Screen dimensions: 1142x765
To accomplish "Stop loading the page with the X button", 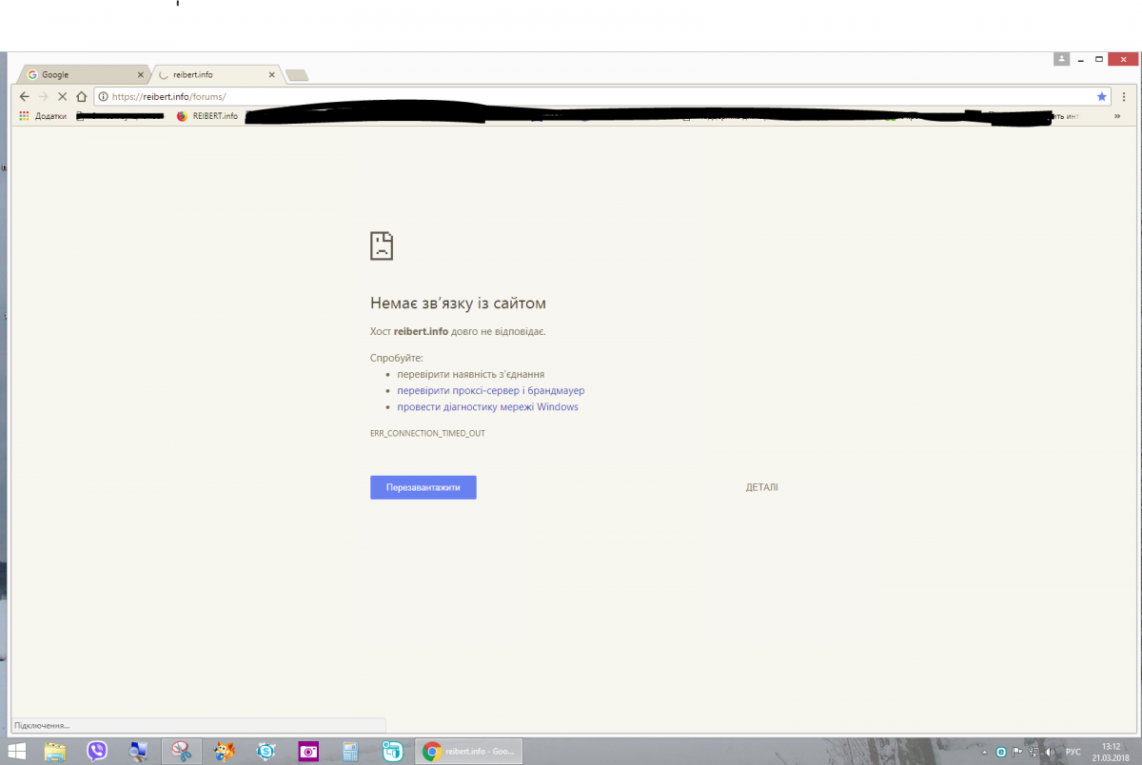I will (x=63, y=96).
